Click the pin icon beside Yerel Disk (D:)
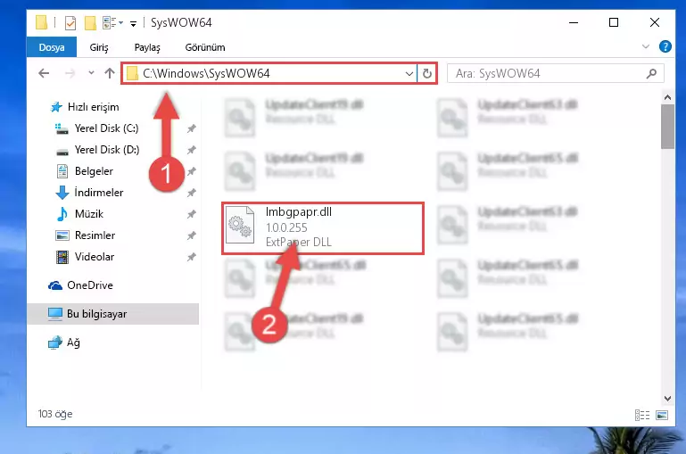 (191, 150)
